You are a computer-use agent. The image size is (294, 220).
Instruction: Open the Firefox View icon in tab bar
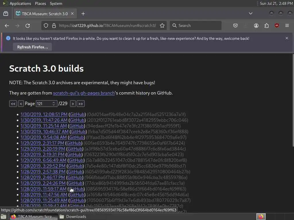(x=6, y=14)
